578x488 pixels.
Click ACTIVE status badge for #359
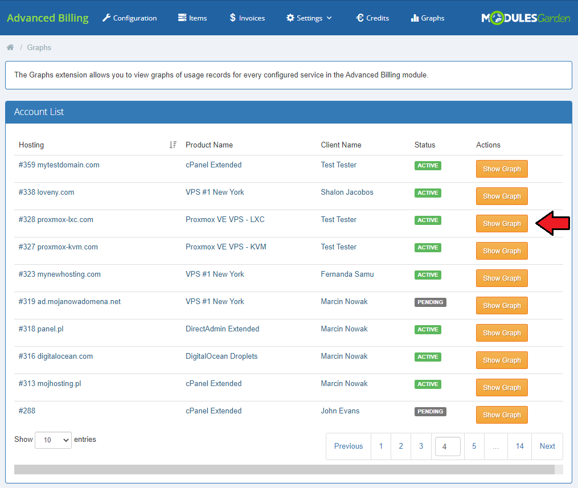(x=428, y=166)
